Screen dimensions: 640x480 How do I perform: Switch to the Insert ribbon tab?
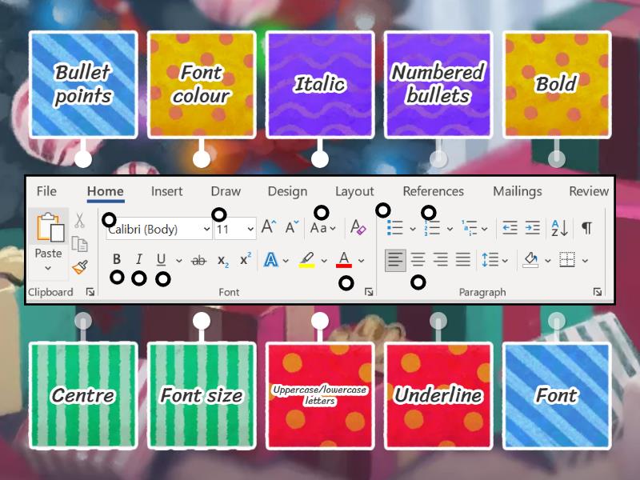click(x=166, y=191)
